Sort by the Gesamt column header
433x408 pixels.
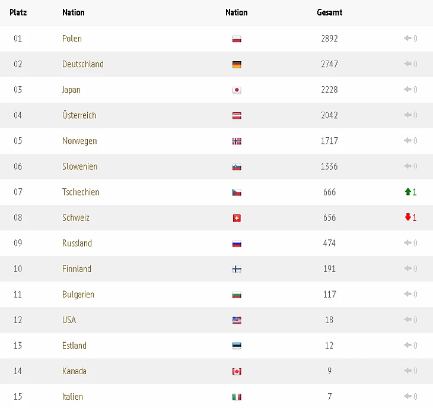(x=329, y=12)
